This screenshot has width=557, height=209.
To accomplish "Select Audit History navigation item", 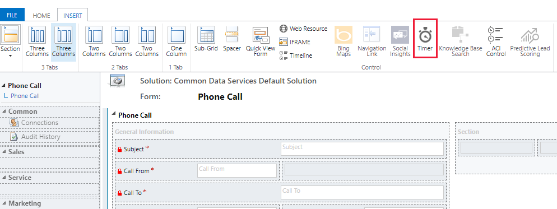I will pos(40,137).
